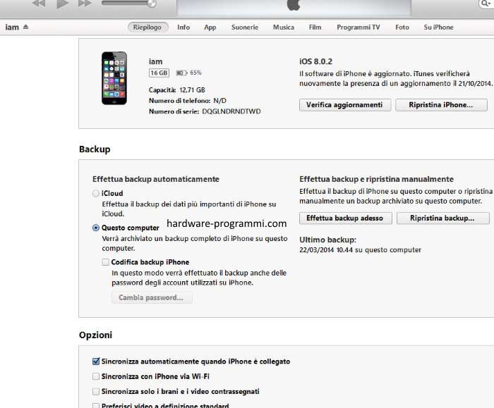Click Ripristina backup button
Viewport: 494px width, 408px height.
point(442,218)
